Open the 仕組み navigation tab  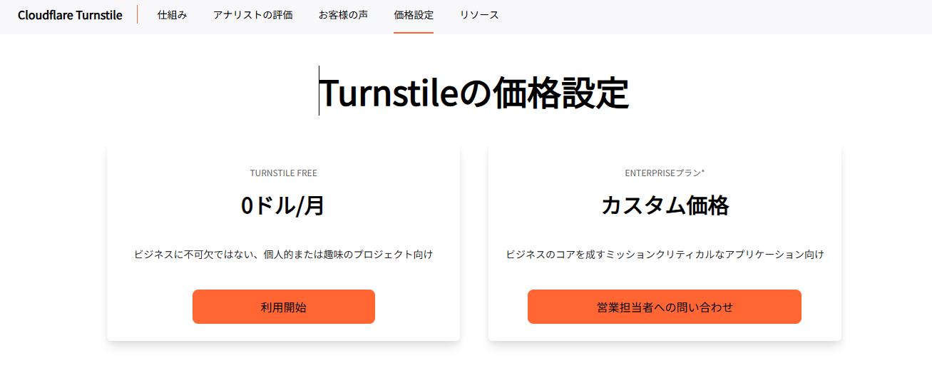[x=172, y=15]
